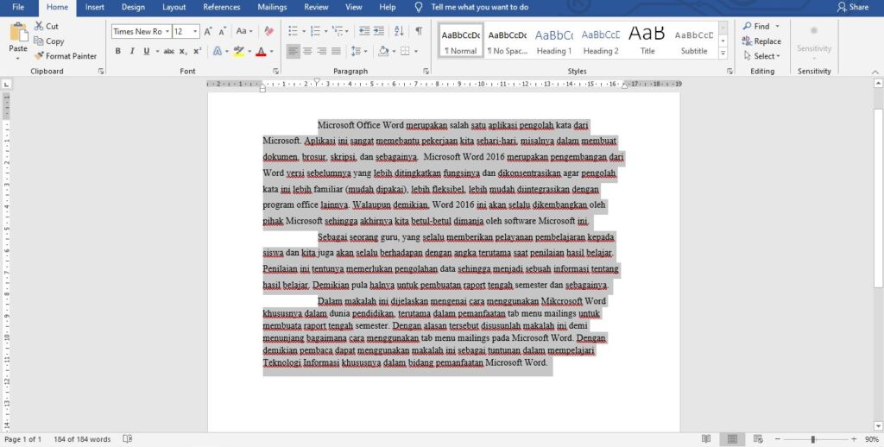Click the tab selector at ruler corner

(6, 84)
